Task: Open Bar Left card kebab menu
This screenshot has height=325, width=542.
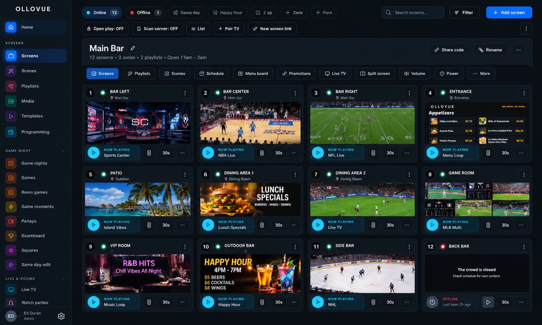Action: click(x=185, y=93)
